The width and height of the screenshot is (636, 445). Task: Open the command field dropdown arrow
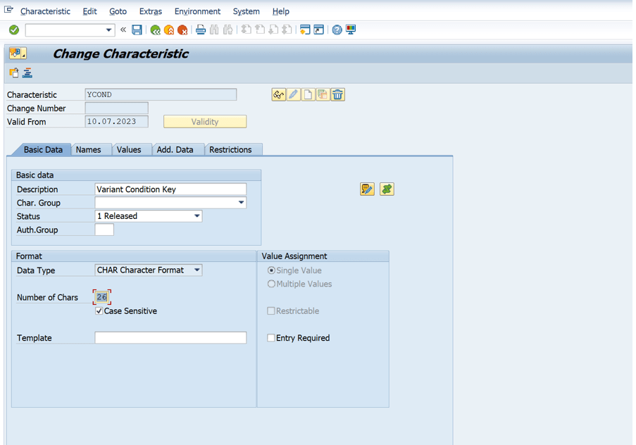(108, 30)
